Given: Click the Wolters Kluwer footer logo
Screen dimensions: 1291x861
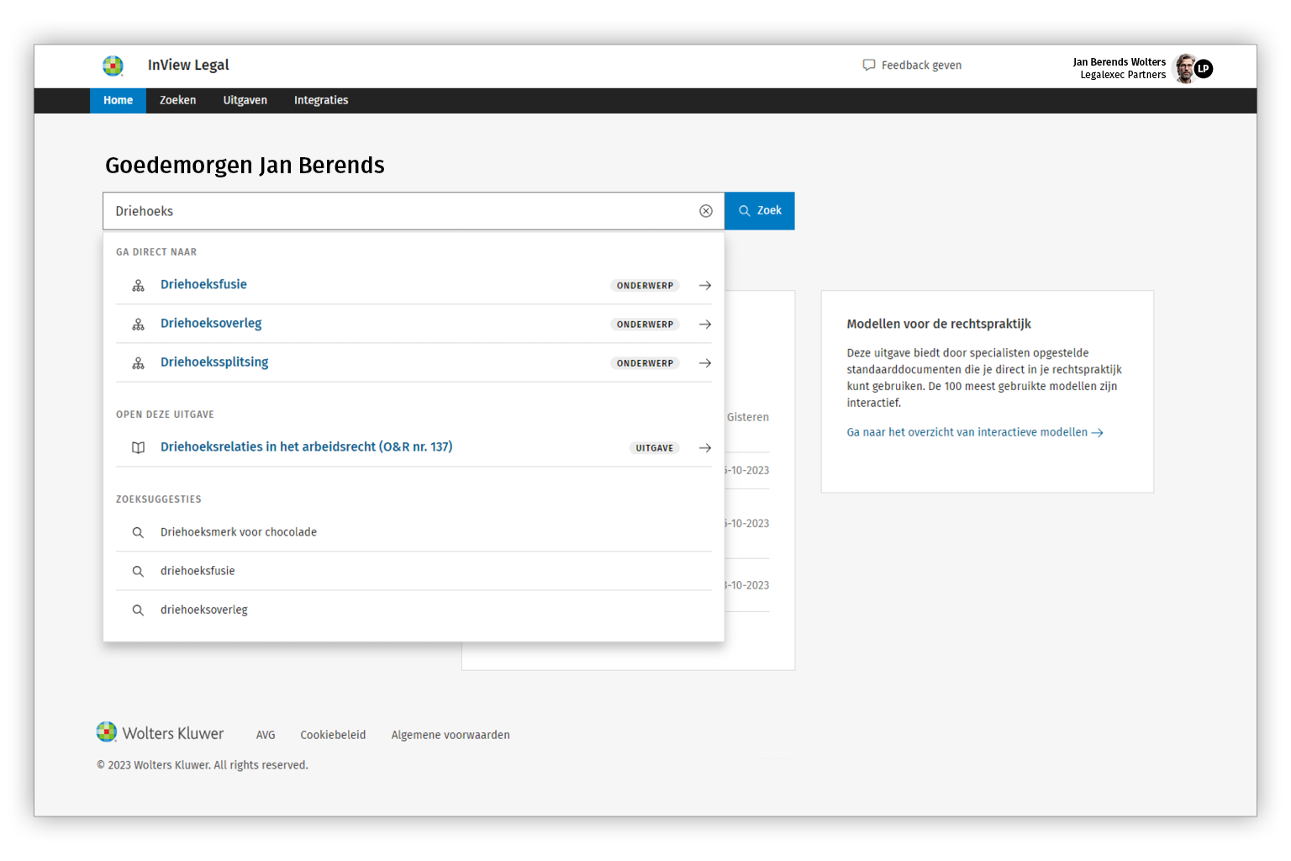Looking at the screenshot, I should (x=161, y=733).
